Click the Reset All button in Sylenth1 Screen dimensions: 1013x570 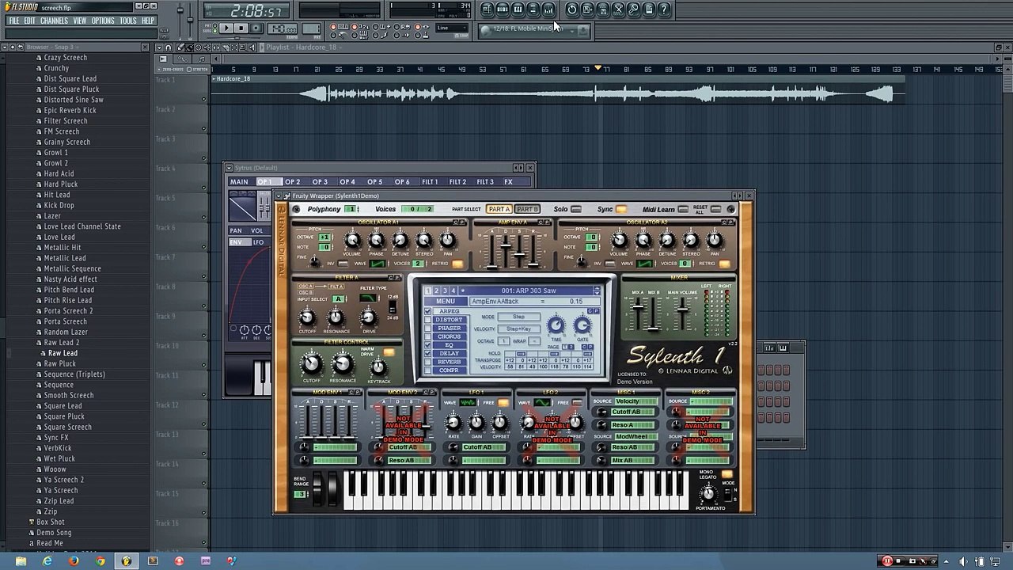click(715, 209)
